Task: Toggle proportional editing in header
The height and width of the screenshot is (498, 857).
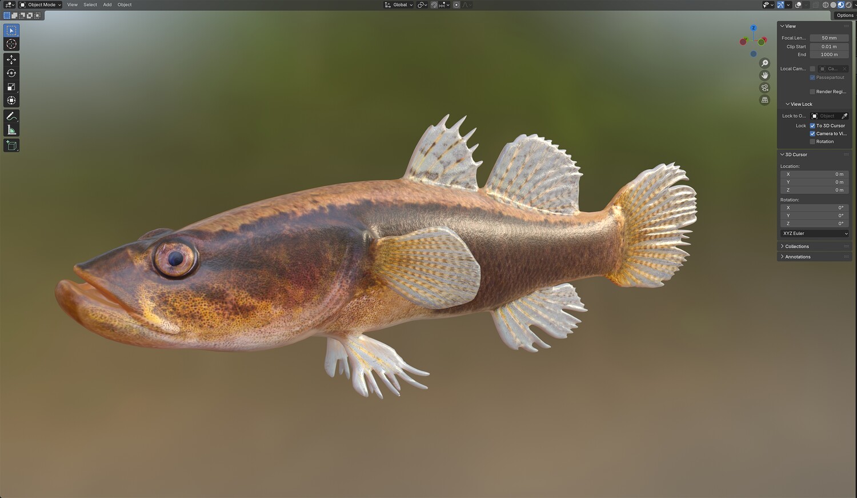Action: pyautogui.click(x=456, y=5)
